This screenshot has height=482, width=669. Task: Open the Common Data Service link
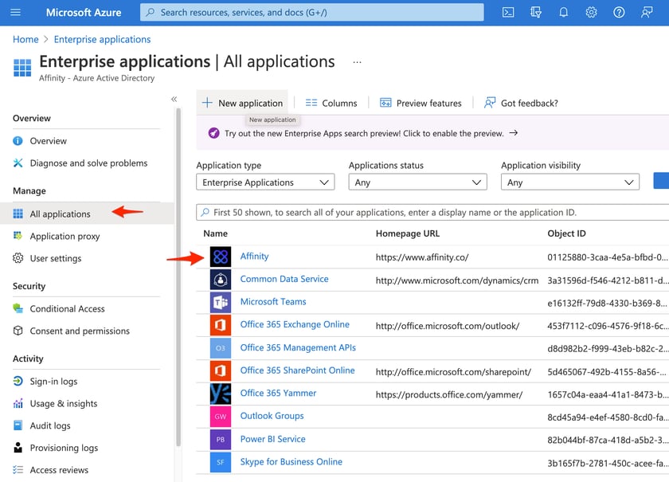point(284,279)
